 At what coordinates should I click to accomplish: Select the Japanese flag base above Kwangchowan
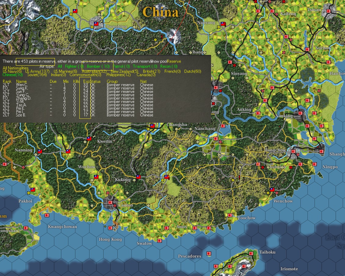(x=47, y=215)
